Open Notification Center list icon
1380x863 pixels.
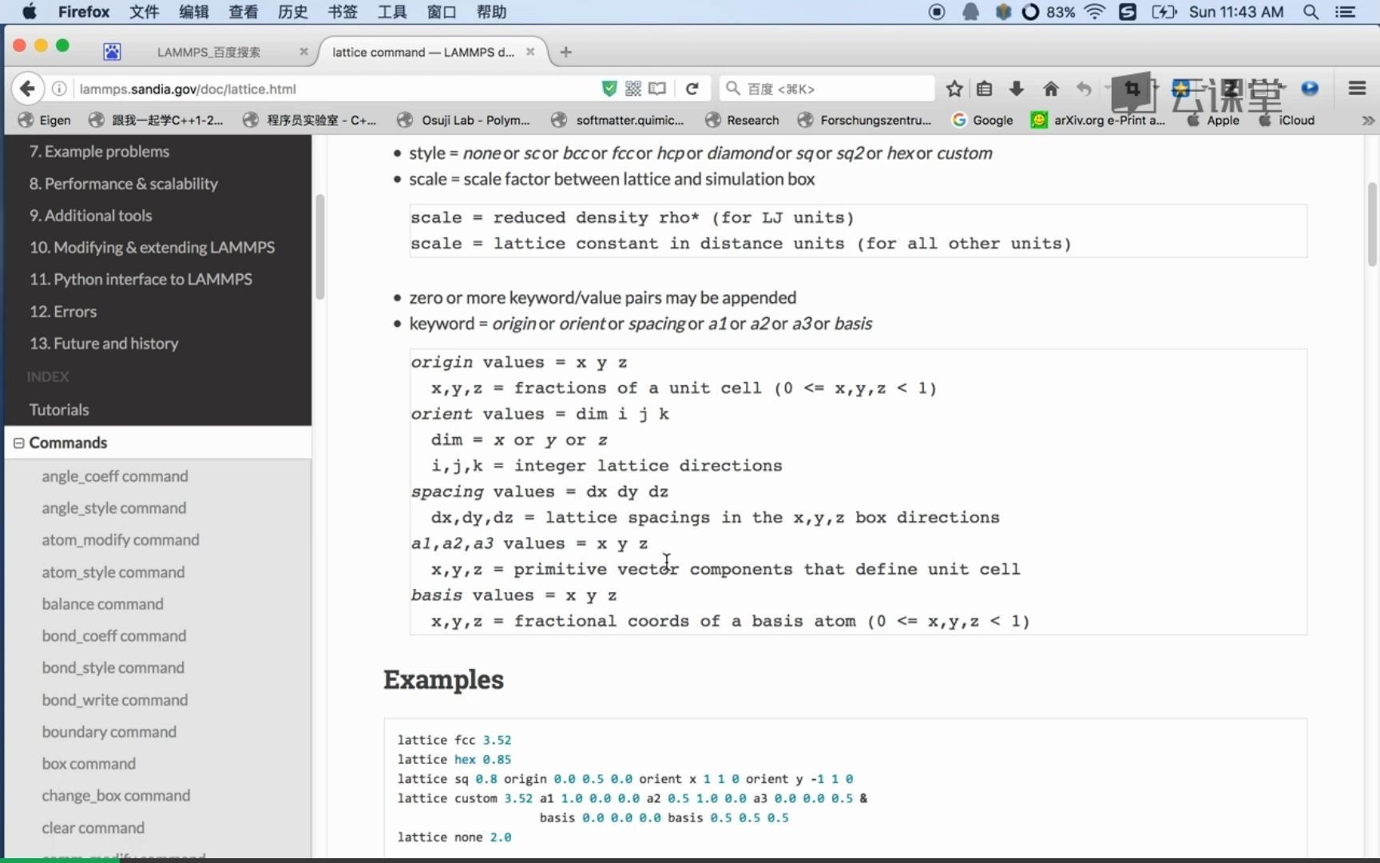click(x=1346, y=12)
